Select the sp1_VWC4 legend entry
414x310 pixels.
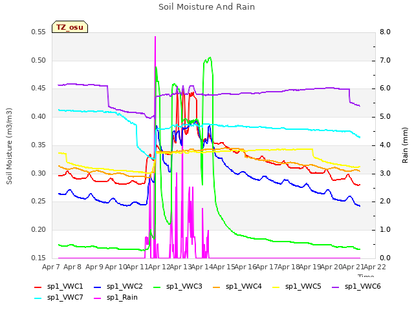tap(237, 287)
